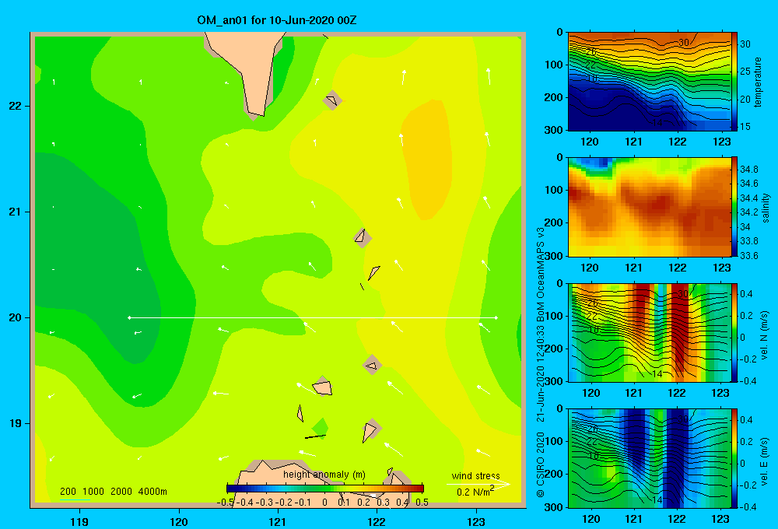The image size is (778, 529).
Task: Click the vel. N color bar
Action: click(x=734, y=333)
